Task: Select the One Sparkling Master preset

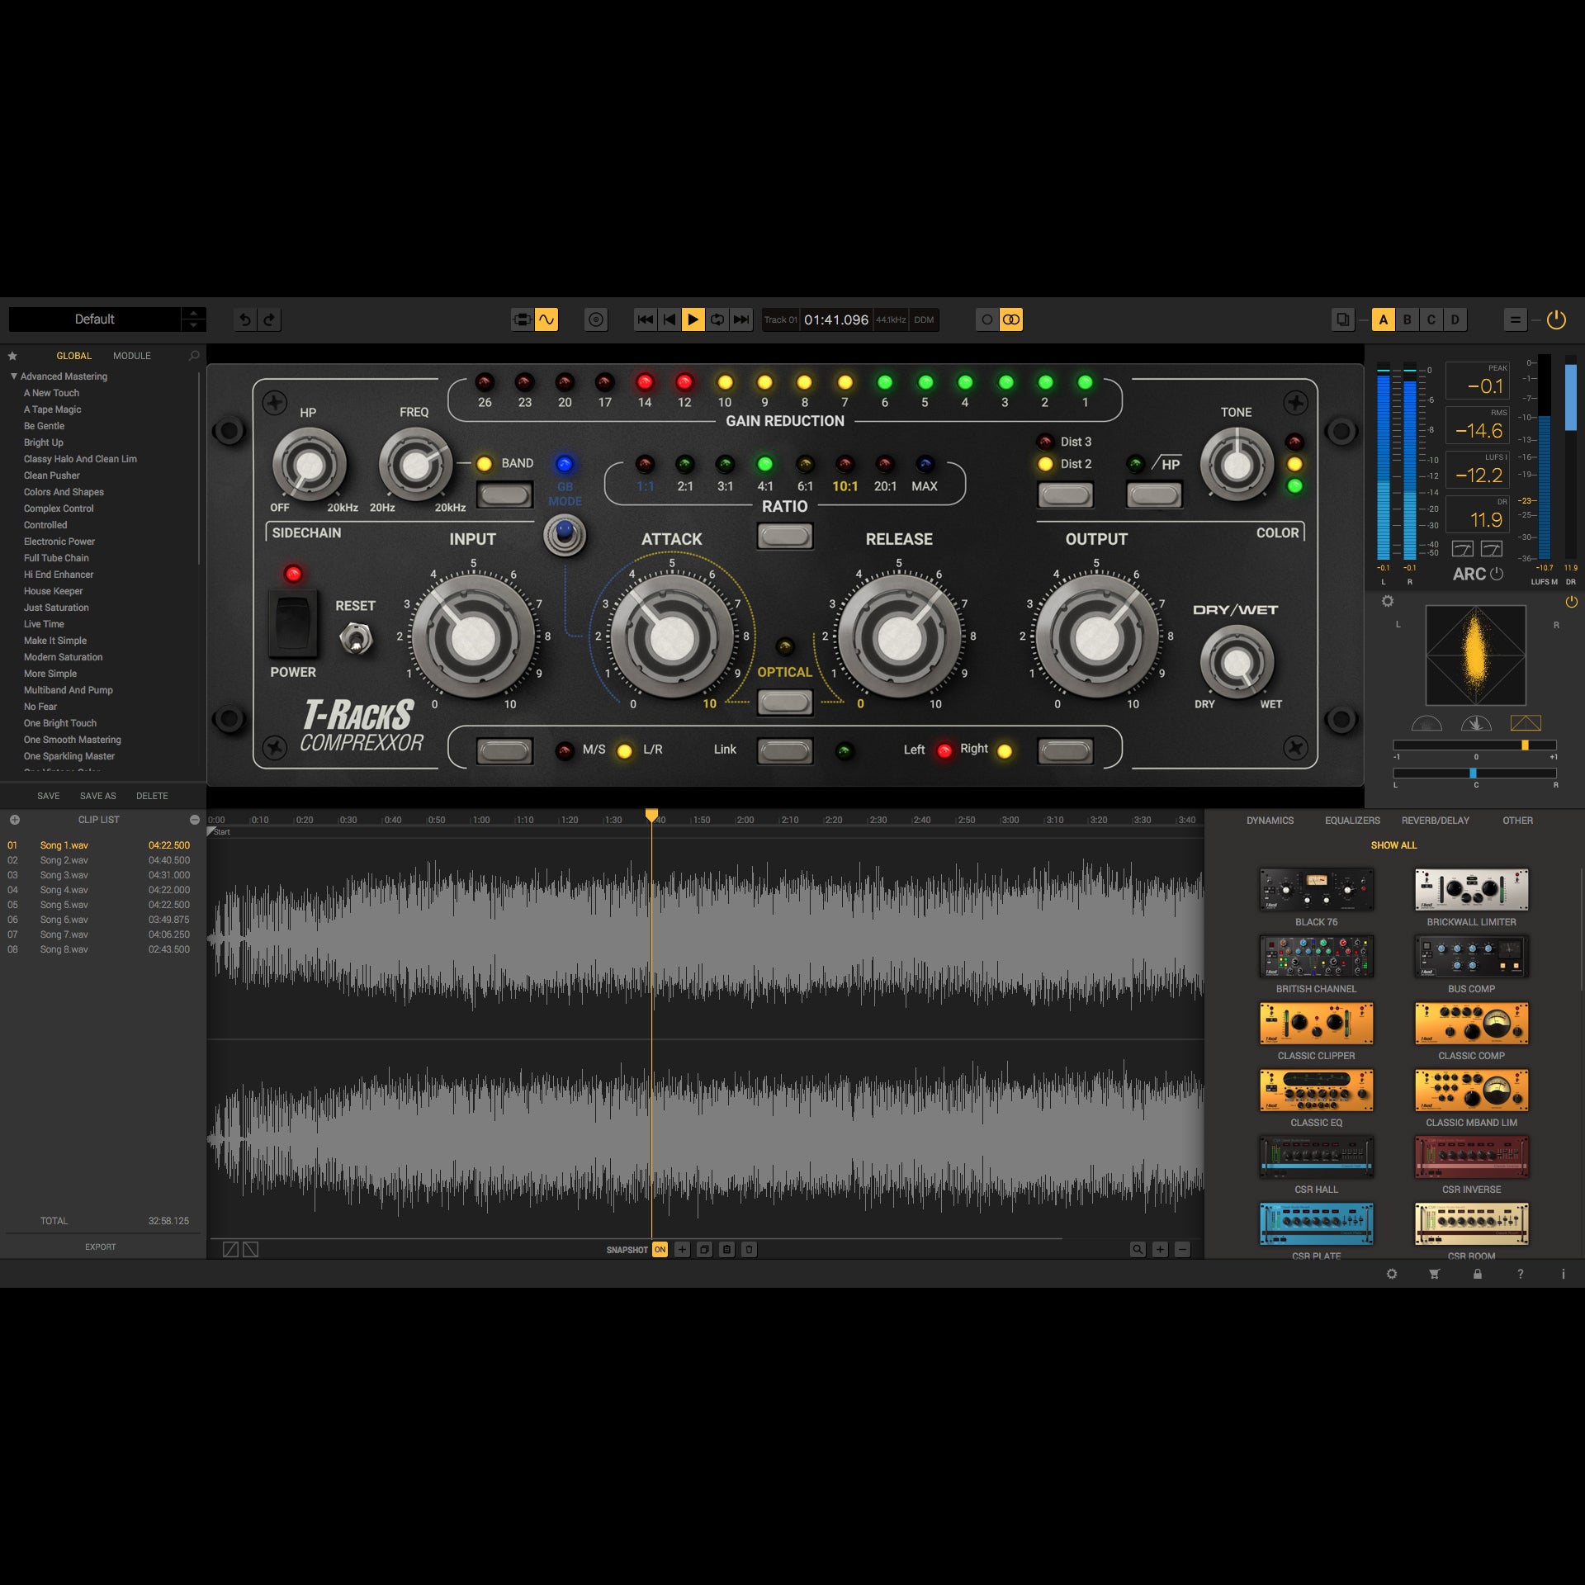Action: (69, 756)
